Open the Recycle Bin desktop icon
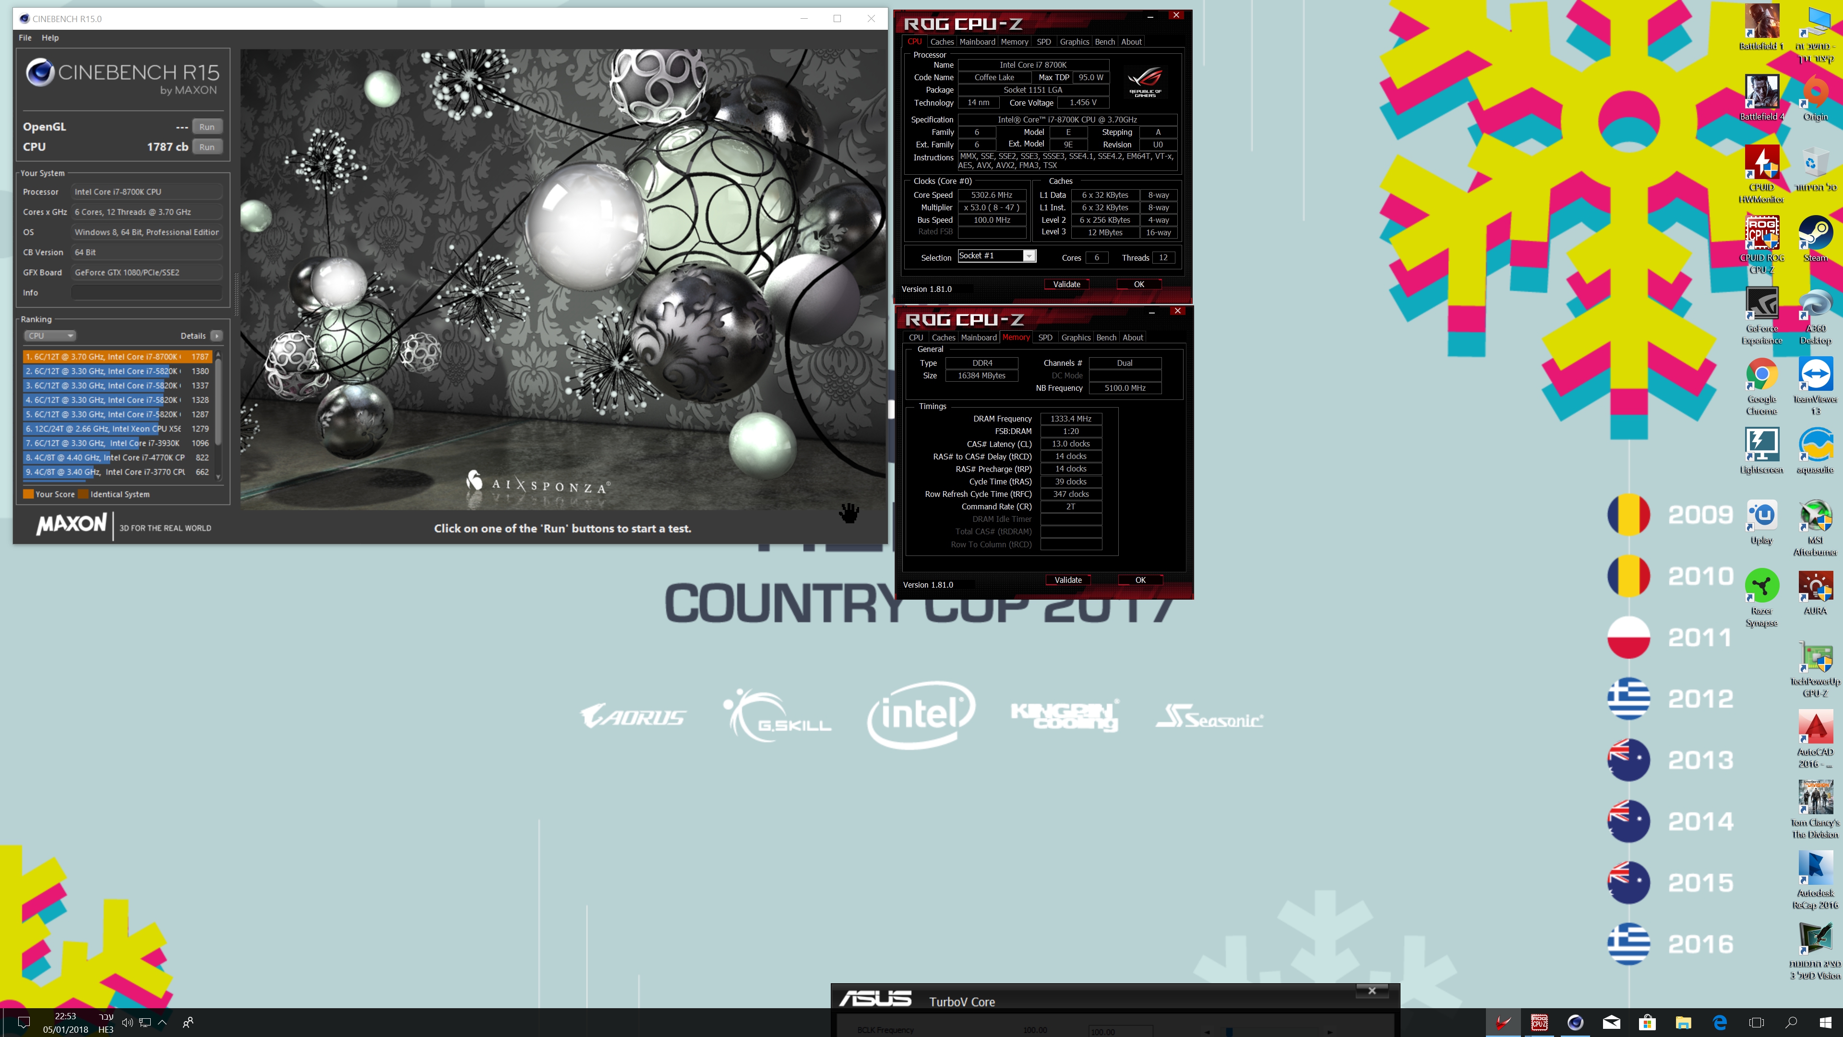 [x=1815, y=169]
